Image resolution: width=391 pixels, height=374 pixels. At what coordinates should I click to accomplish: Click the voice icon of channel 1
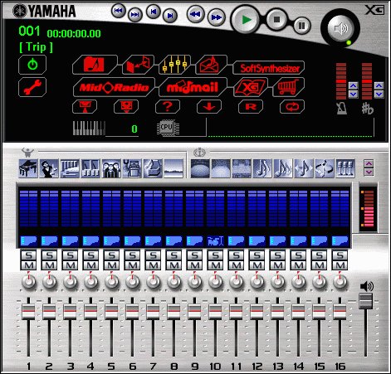[28, 241]
